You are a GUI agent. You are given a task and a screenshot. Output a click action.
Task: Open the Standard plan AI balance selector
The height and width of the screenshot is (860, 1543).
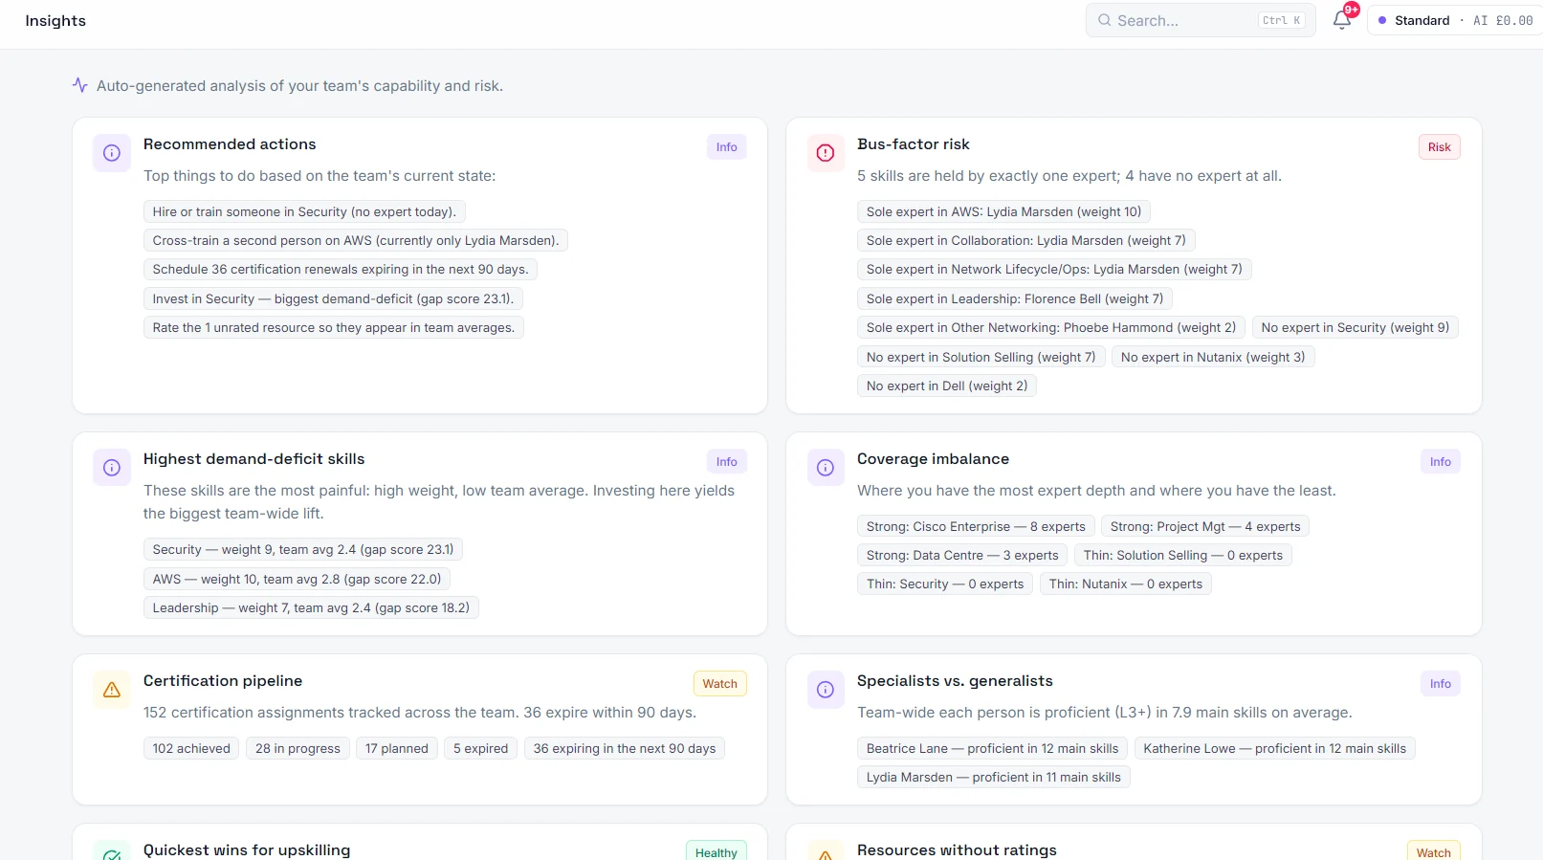1455,20
